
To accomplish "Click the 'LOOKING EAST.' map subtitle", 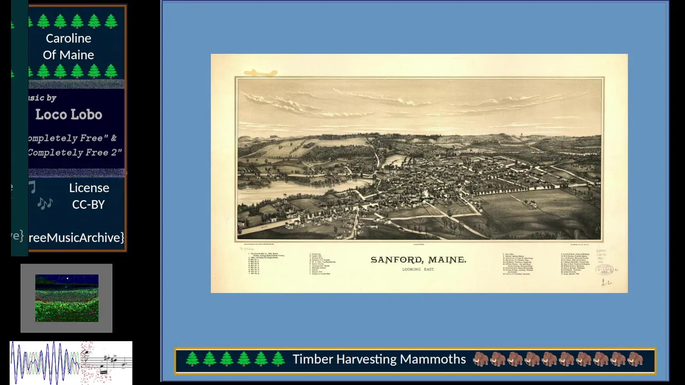I will point(418,269).
